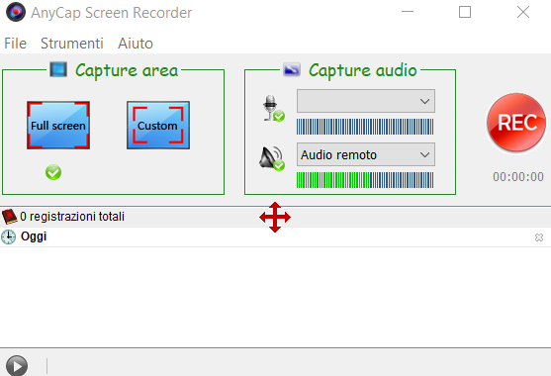Image resolution: width=551 pixels, height=376 pixels.
Task: Start recording with the red REC button
Action: pos(516,123)
